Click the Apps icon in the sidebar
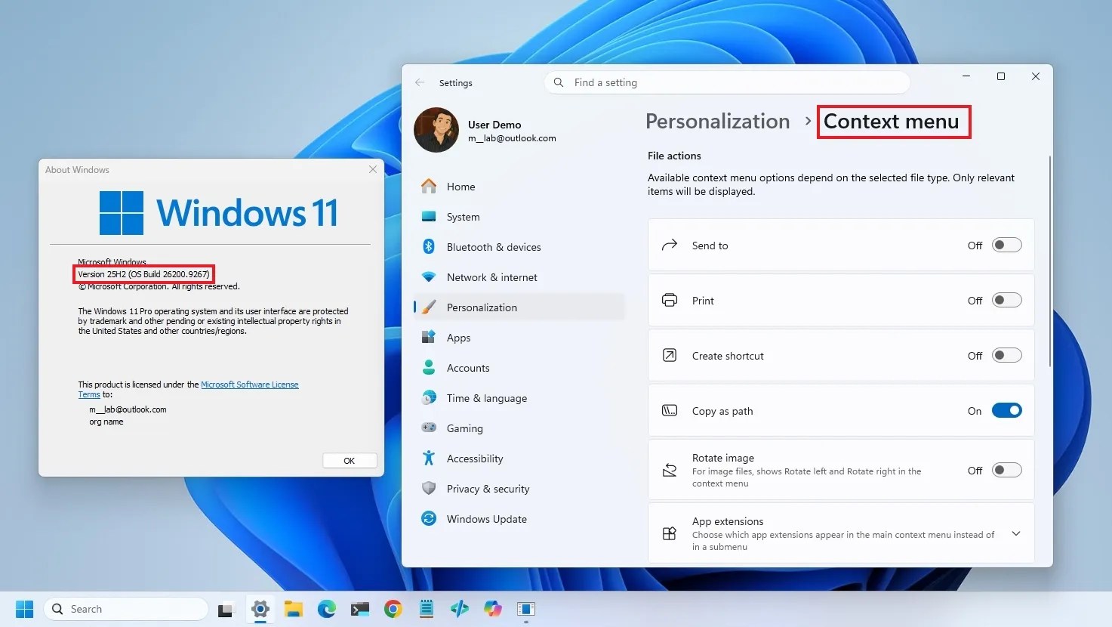This screenshot has width=1112, height=627. [x=429, y=338]
